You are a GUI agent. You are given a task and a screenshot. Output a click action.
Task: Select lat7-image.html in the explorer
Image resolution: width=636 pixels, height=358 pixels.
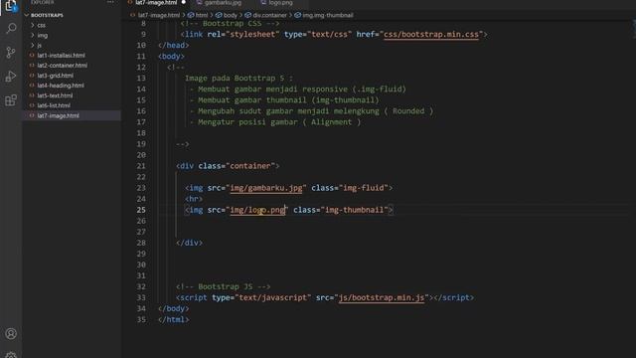58,115
